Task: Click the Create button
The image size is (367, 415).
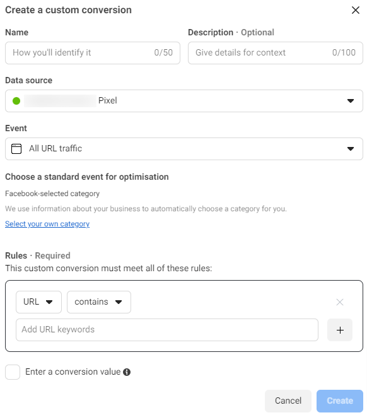Action: (340, 400)
